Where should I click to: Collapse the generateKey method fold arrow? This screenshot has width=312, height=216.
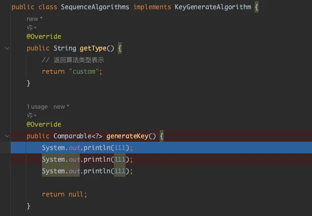(7, 137)
